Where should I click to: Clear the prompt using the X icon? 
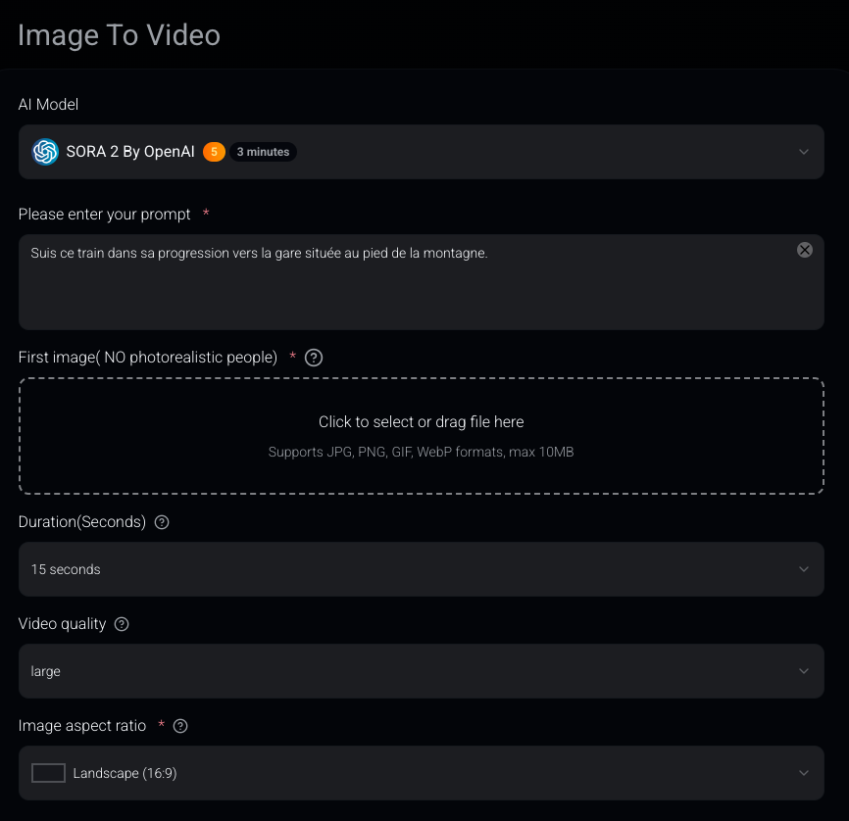805,250
